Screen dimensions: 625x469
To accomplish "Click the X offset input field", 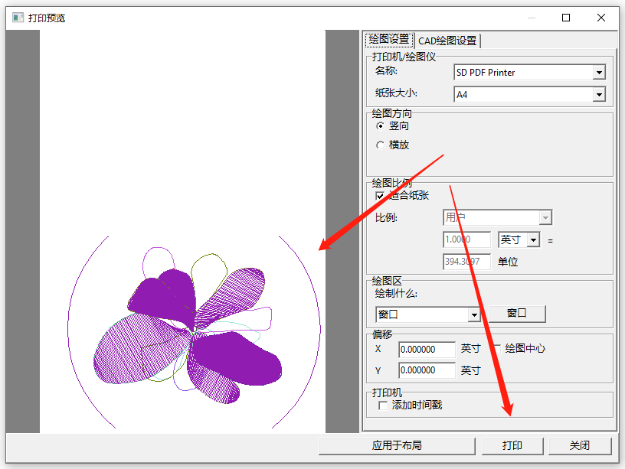I will click(x=427, y=350).
